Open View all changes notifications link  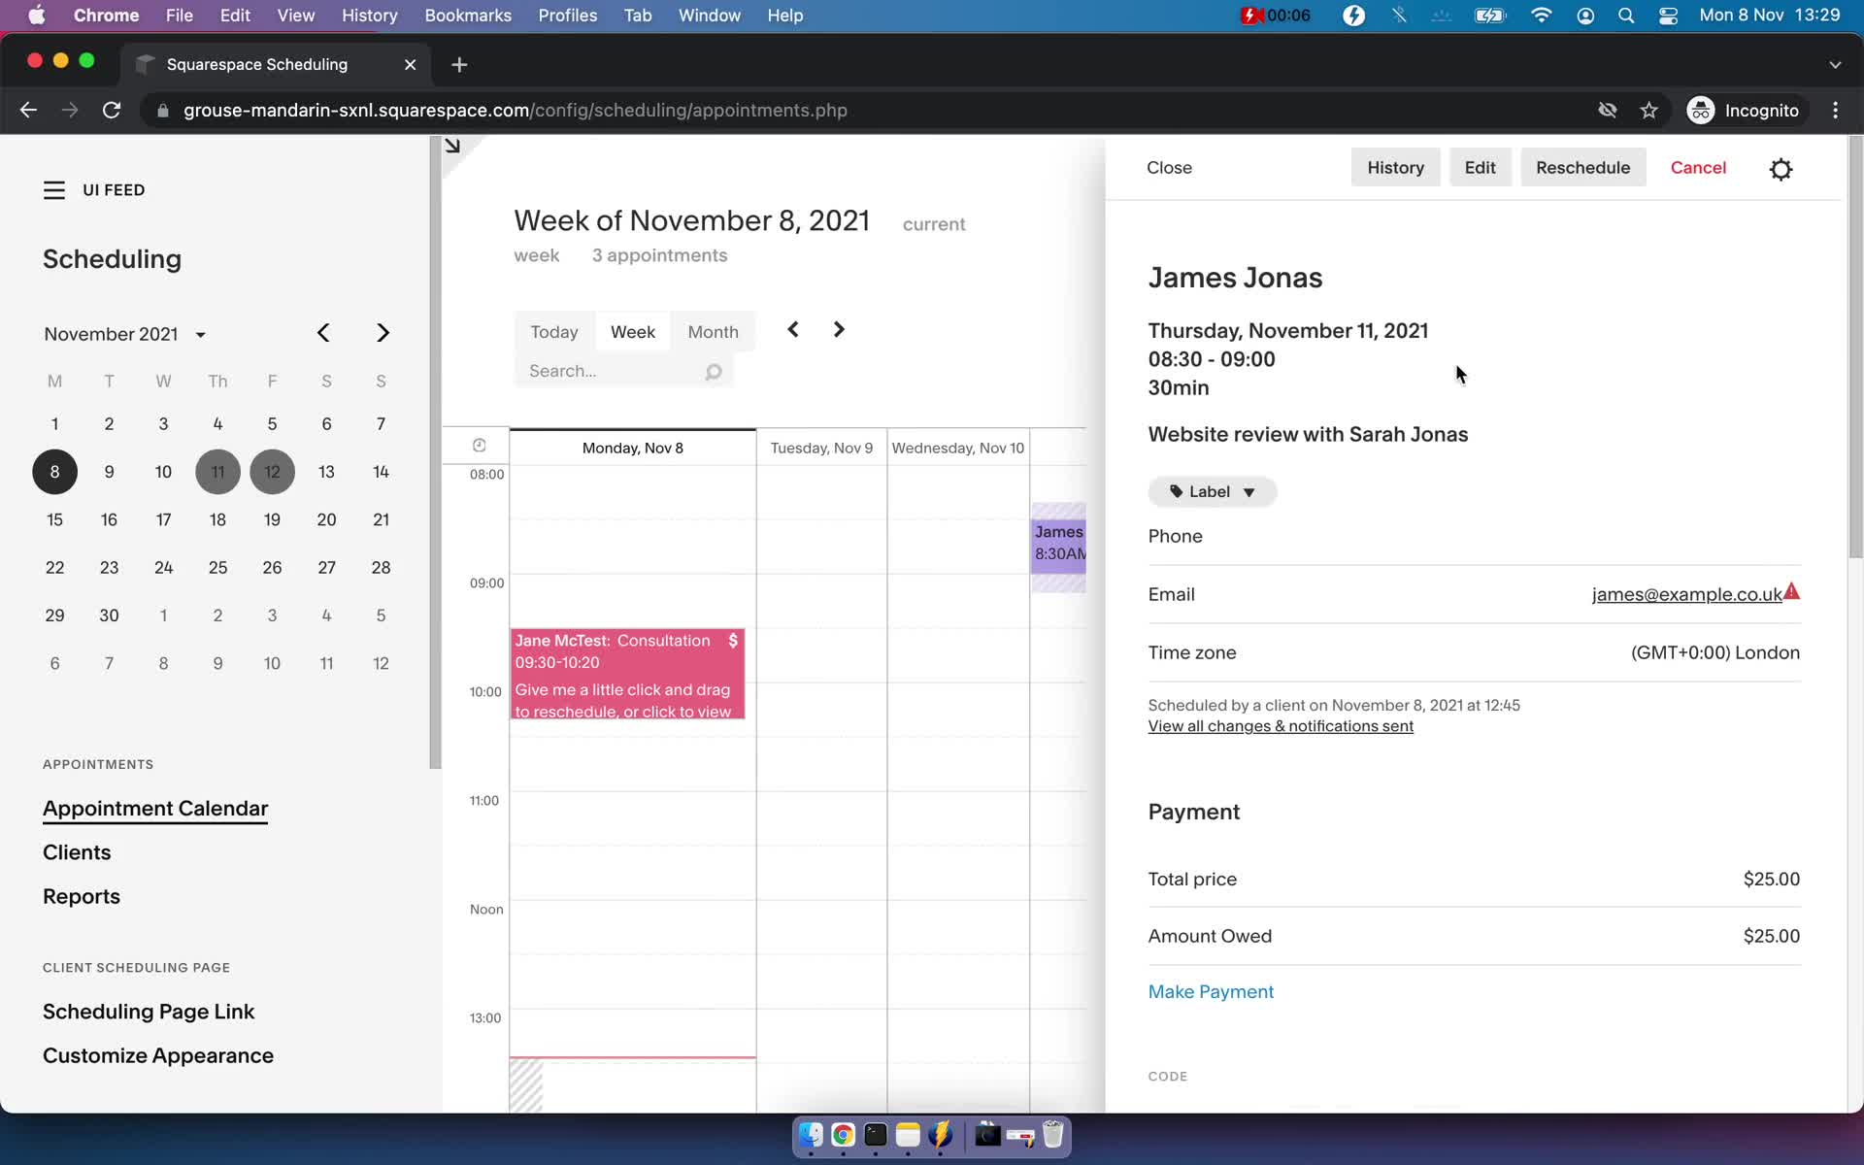click(1279, 726)
